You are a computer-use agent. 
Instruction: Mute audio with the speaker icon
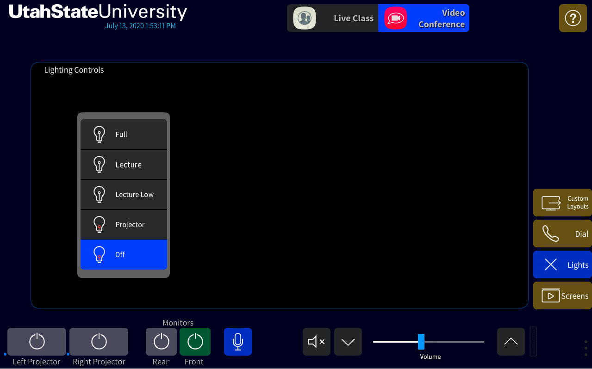coord(316,342)
